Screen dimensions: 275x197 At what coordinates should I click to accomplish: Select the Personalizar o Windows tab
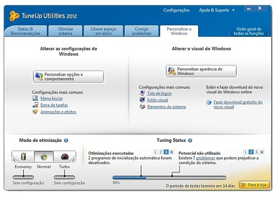179,31
